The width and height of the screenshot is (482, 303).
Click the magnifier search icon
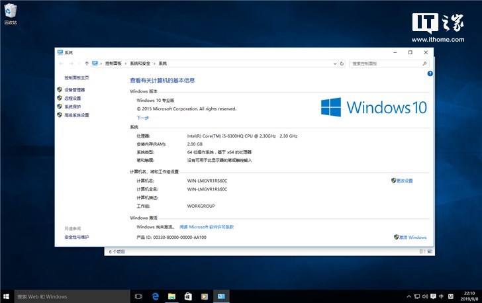point(424,64)
